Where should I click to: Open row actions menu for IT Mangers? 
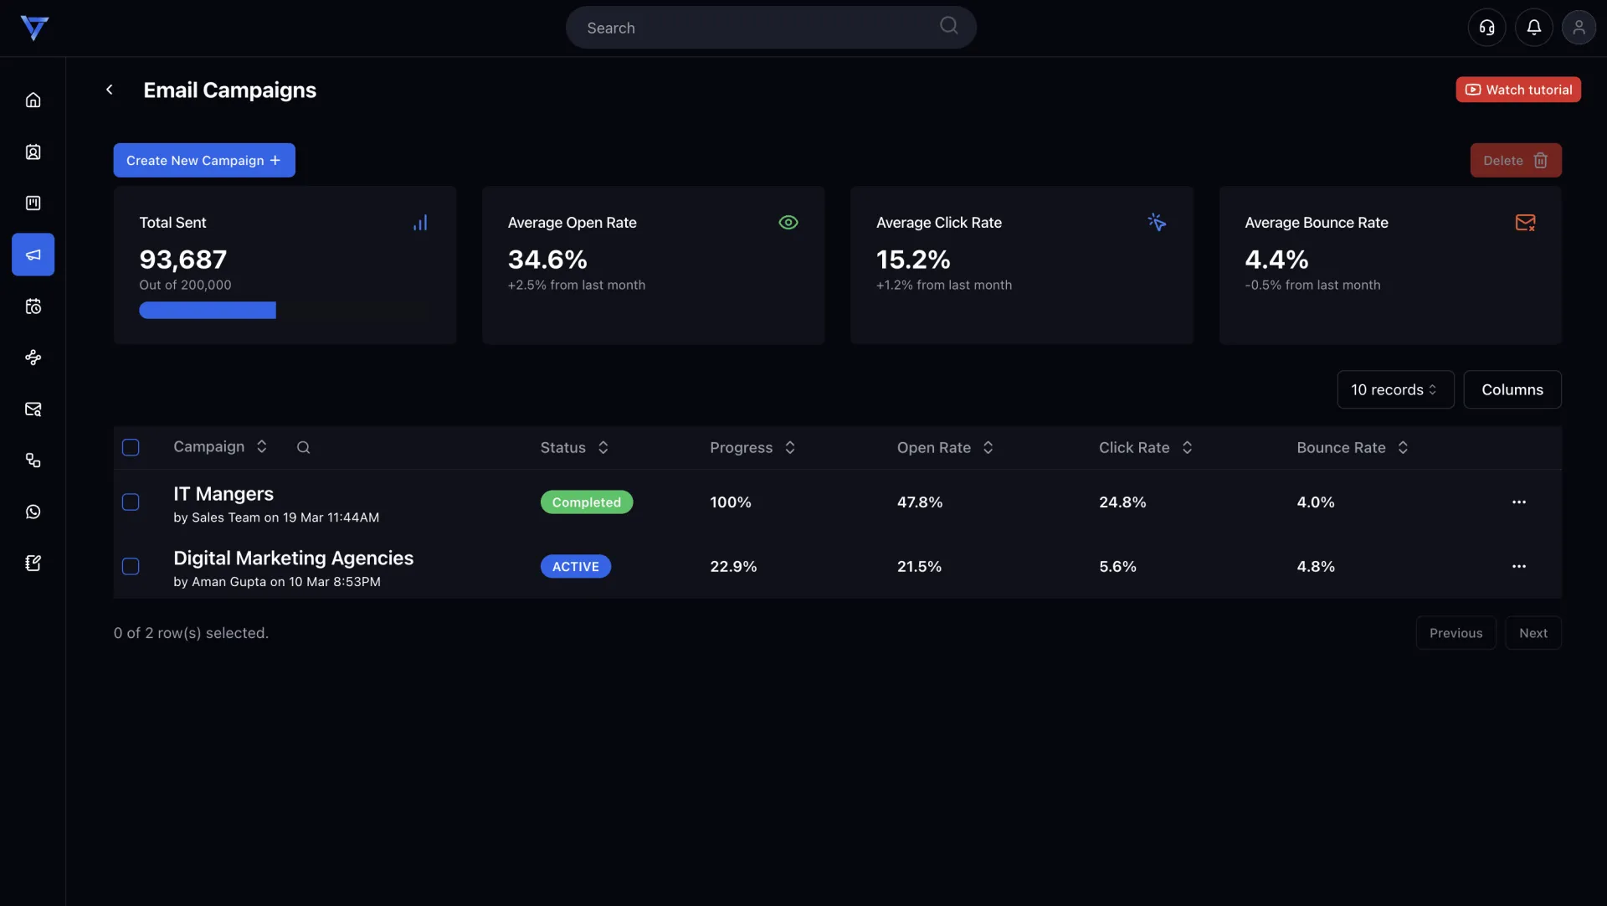tap(1518, 502)
